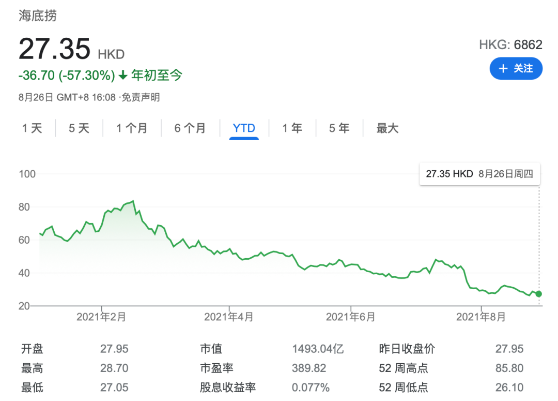Click the 27.35 HKD chart tooltip

(479, 174)
